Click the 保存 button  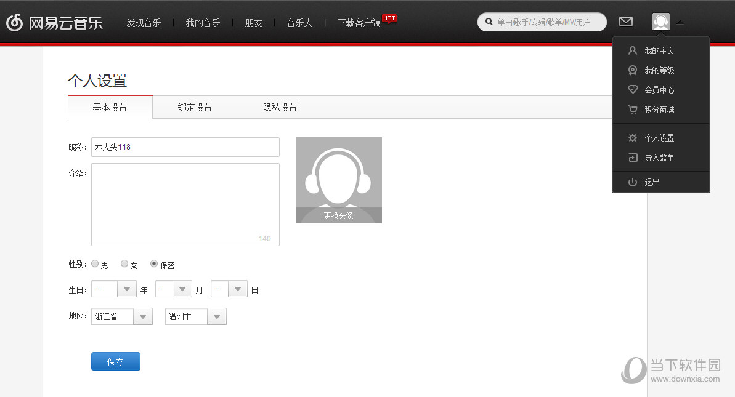[115, 361]
